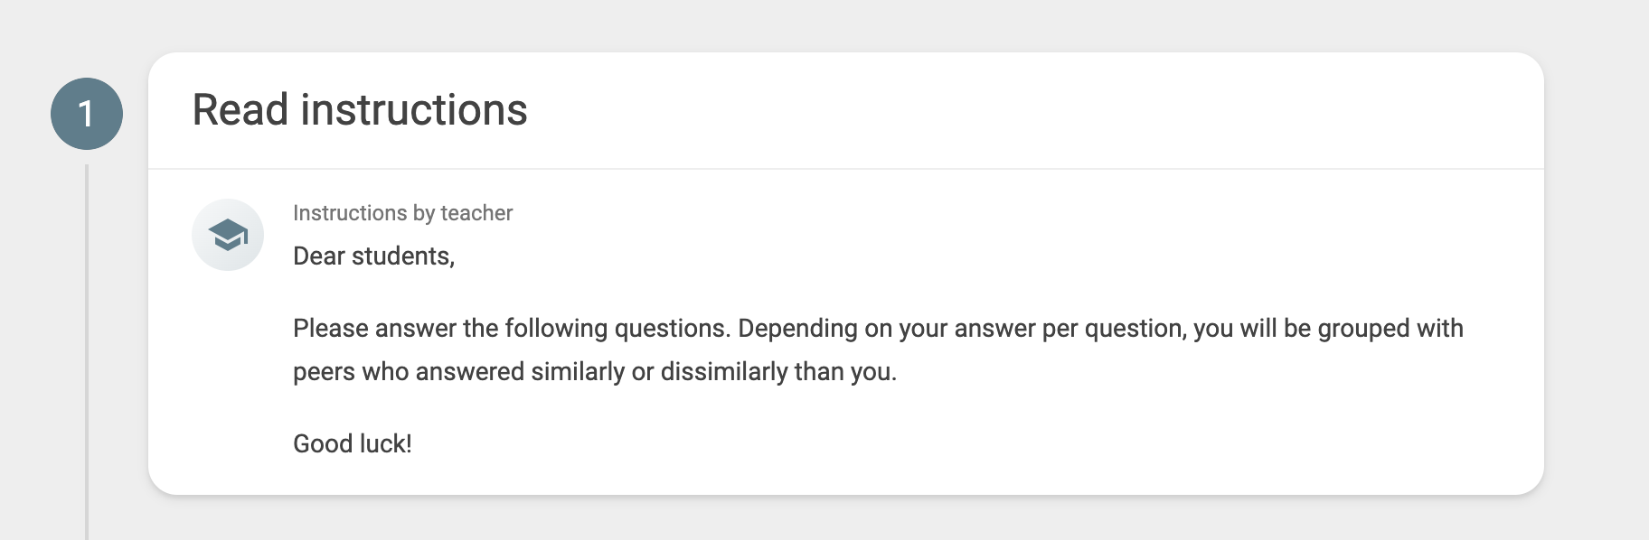
Task: Click the word "students" in the greeting
Action: pyautogui.click(x=402, y=256)
